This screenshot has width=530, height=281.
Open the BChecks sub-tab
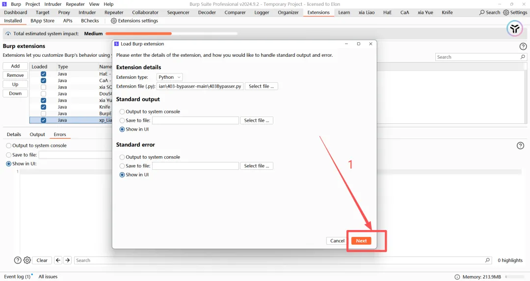pos(90,21)
